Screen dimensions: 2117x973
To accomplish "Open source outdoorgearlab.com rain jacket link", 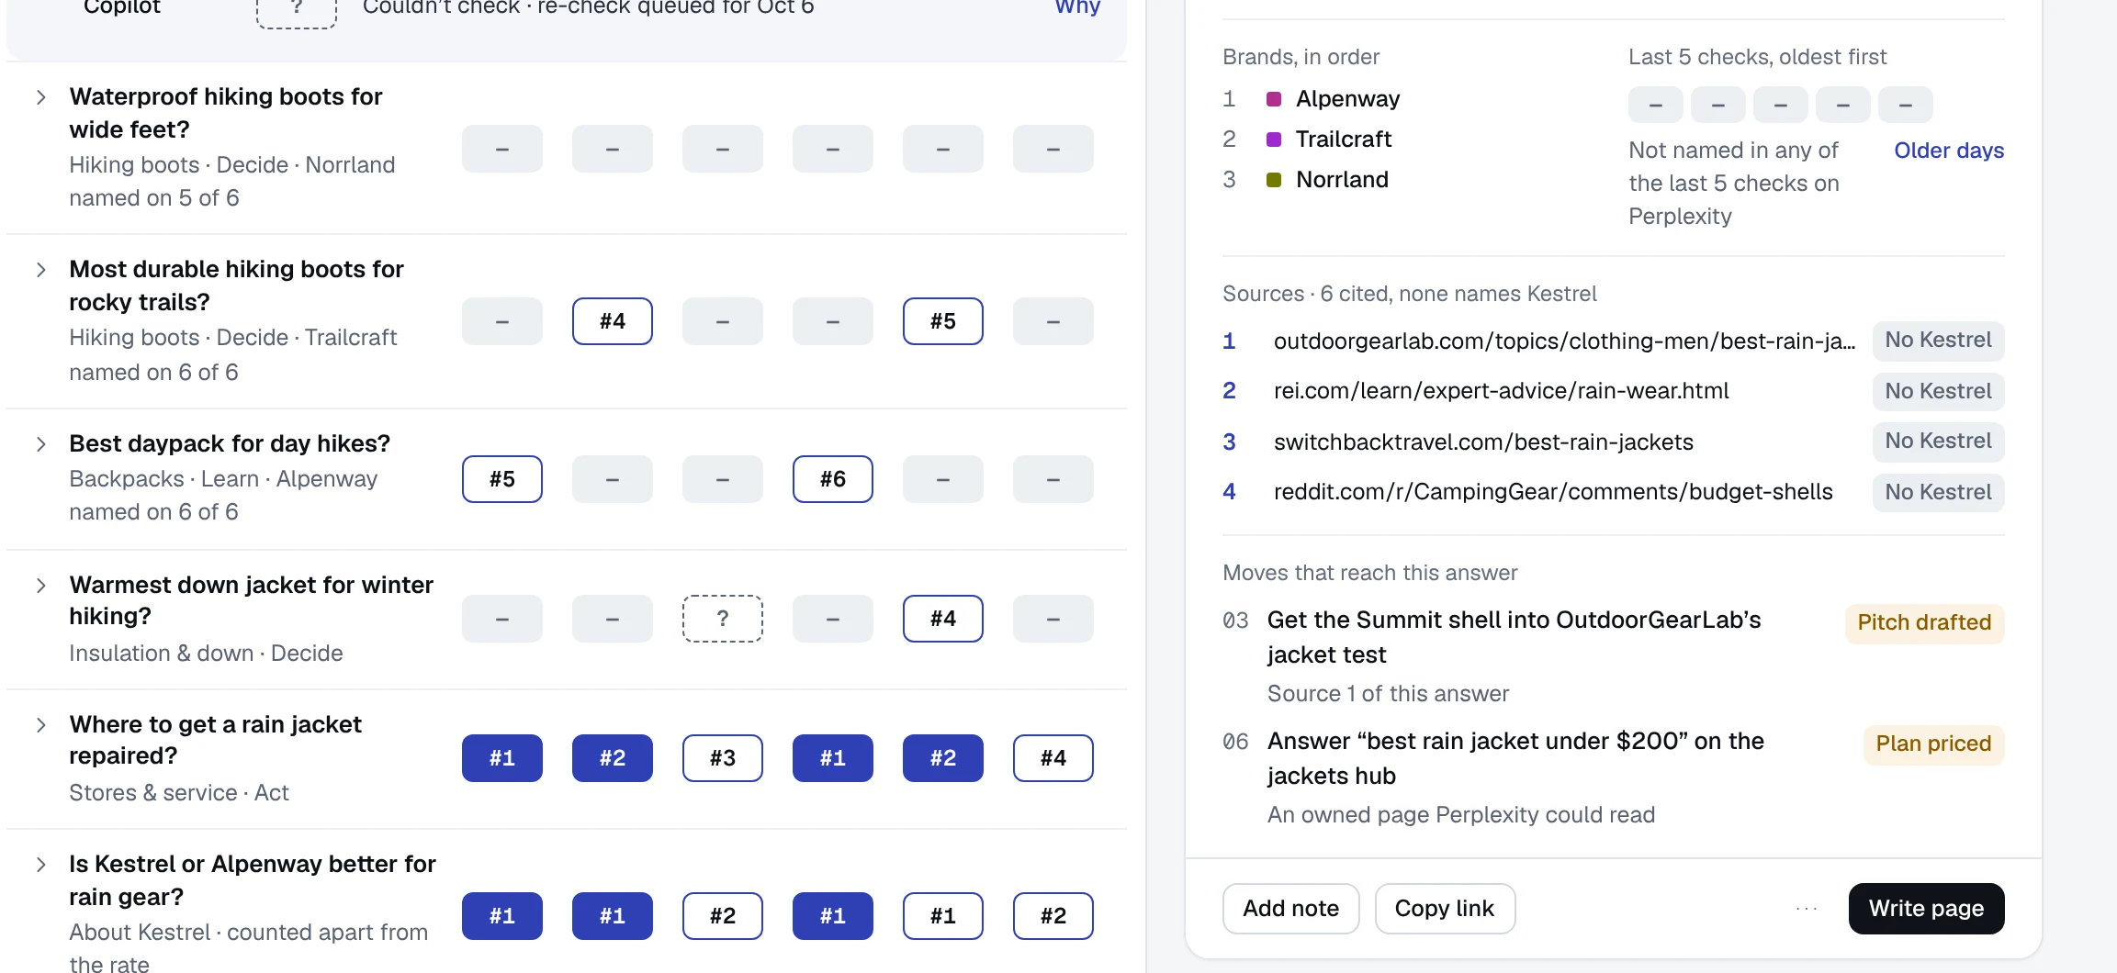I will [1564, 341].
